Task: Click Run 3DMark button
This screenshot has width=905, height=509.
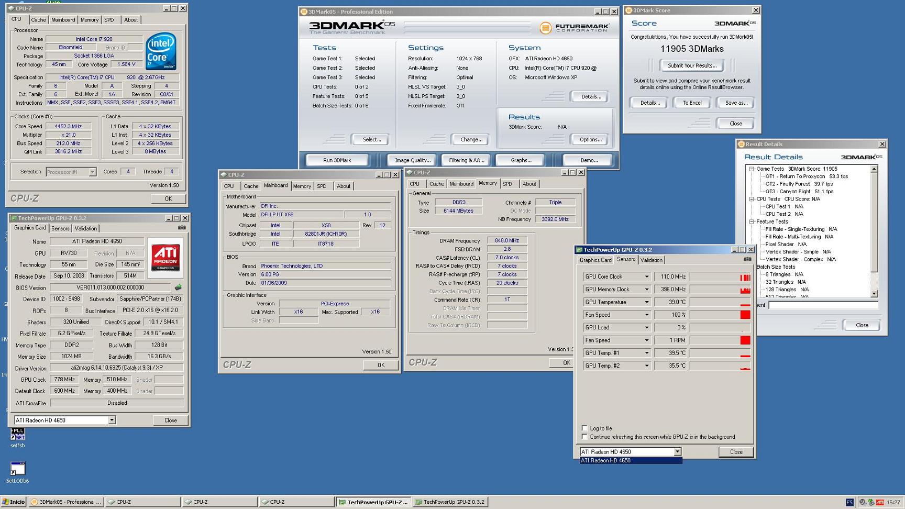Action: (337, 160)
